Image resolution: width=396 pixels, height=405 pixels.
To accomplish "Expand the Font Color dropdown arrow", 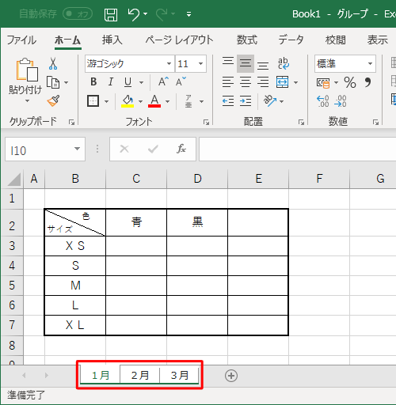I will pos(167,101).
